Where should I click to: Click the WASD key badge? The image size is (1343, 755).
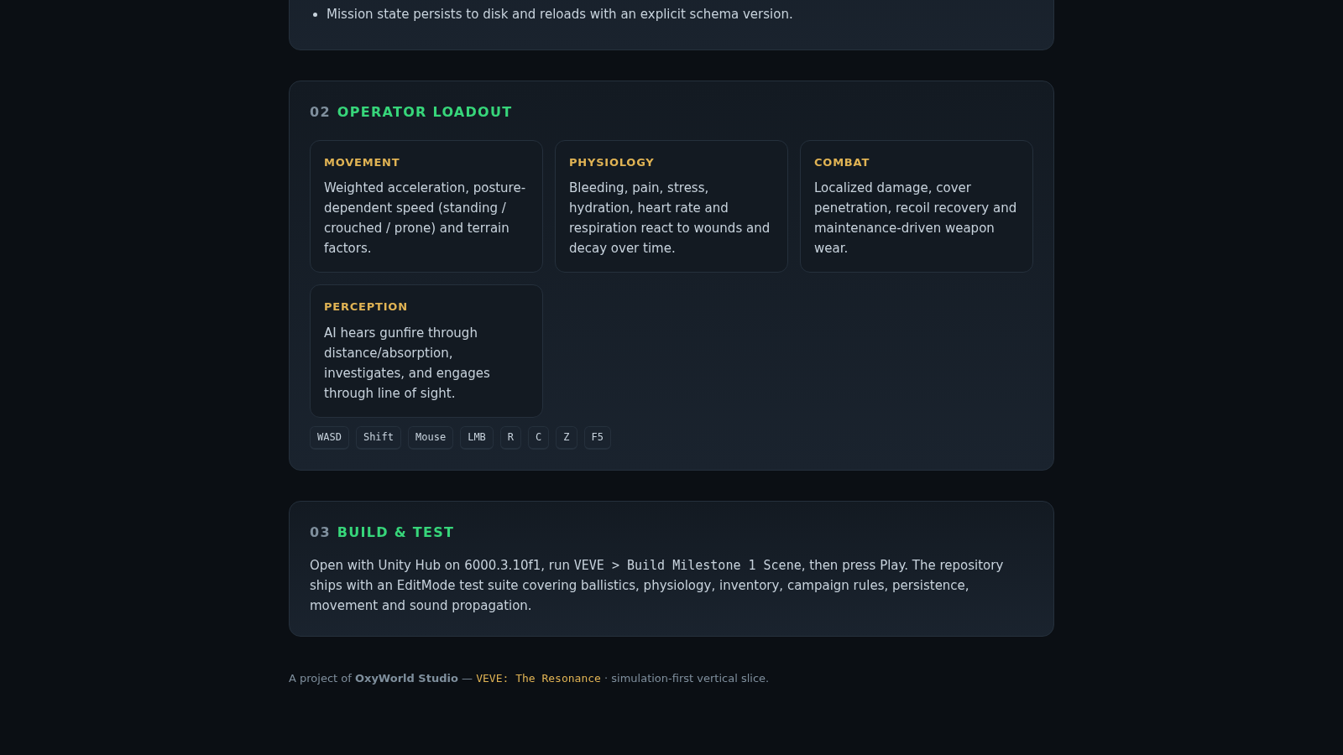[329, 437]
